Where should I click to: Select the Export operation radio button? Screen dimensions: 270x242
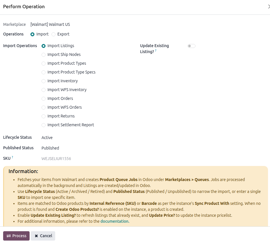click(x=53, y=34)
